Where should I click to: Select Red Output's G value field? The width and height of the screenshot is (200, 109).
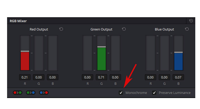click(39, 77)
